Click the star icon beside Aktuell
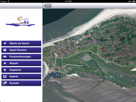The height and width of the screenshot is (102, 136). (x=5, y=63)
